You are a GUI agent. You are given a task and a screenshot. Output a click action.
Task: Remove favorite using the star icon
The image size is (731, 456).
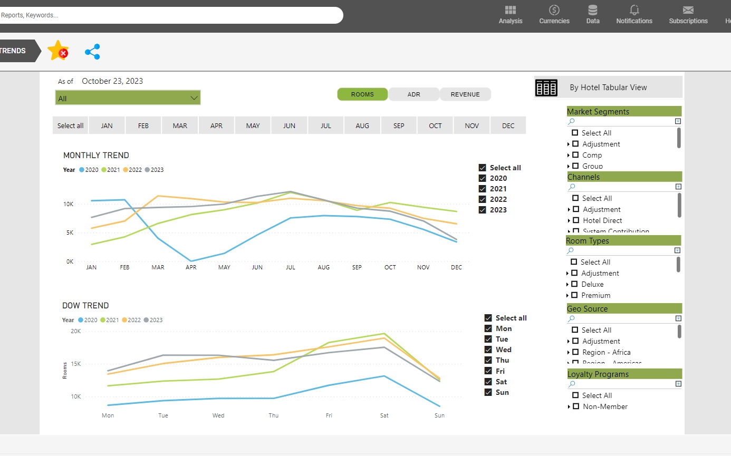click(x=57, y=51)
